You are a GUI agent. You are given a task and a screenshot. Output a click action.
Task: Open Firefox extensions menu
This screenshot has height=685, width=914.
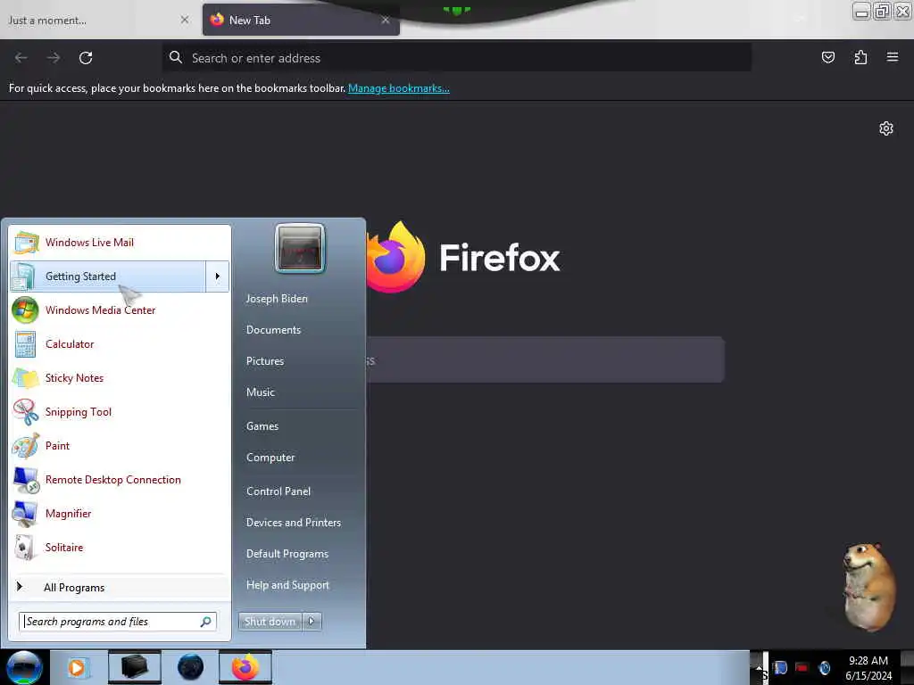click(x=860, y=57)
